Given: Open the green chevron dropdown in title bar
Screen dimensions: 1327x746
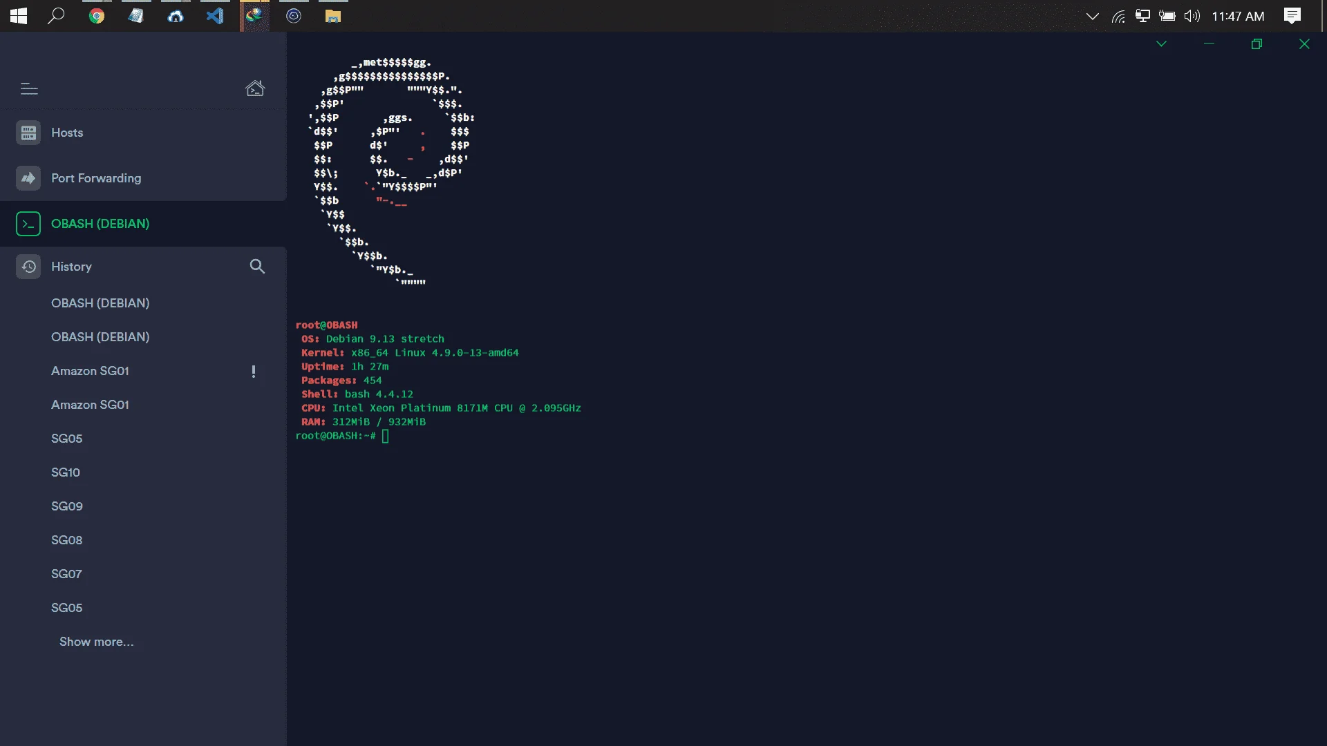Looking at the screenshot, I should tap(1161, 44).
